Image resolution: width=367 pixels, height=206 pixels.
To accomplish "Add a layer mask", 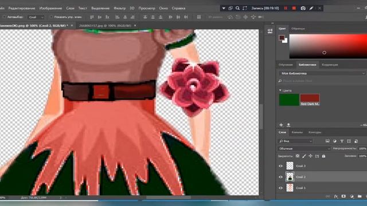I will [x=343, y=196].
